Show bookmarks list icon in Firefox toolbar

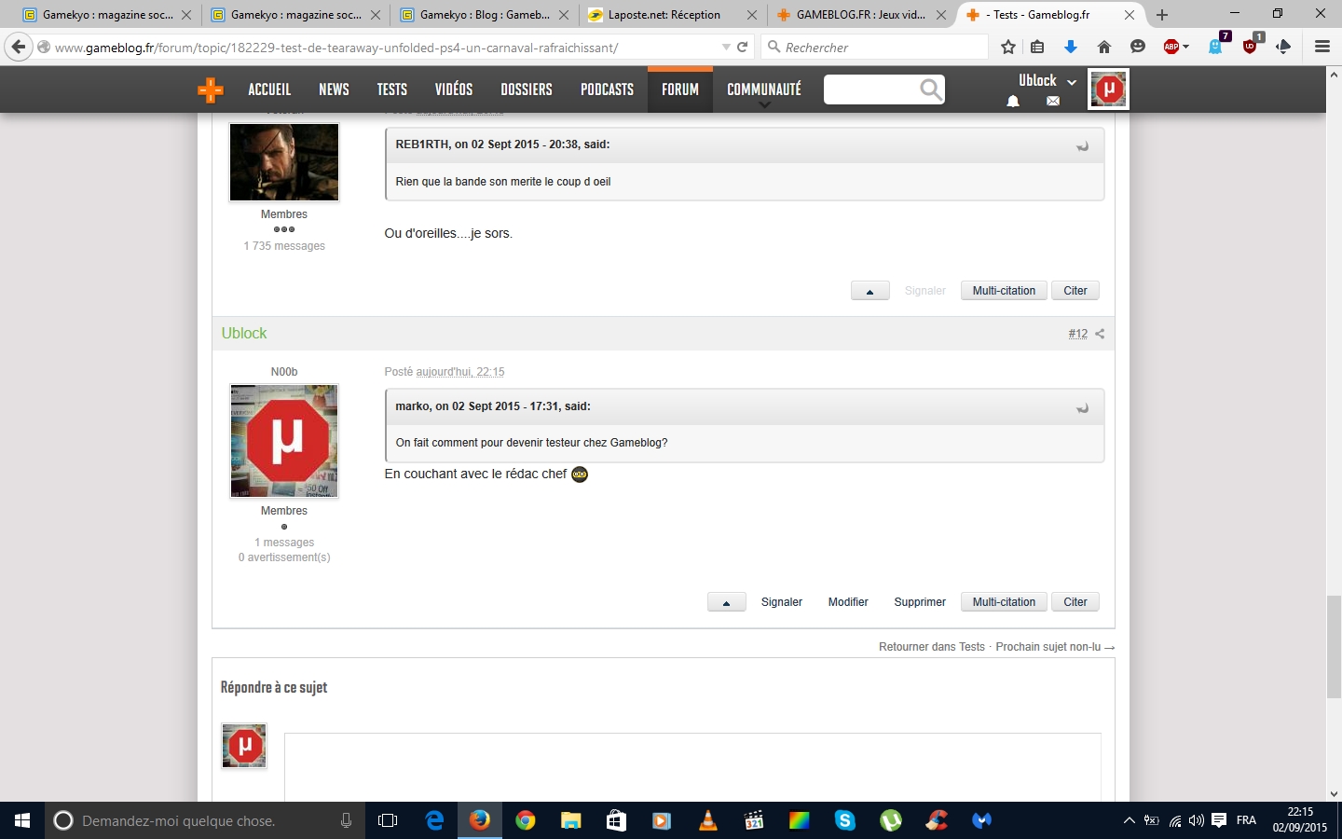pyautogui.click(x=1037, y=47)
